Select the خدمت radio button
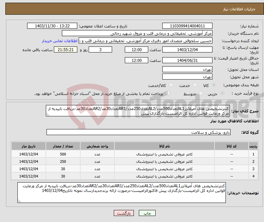Viewport: 264px width, 222px height. pyautogui.click(x=195, y=85)
